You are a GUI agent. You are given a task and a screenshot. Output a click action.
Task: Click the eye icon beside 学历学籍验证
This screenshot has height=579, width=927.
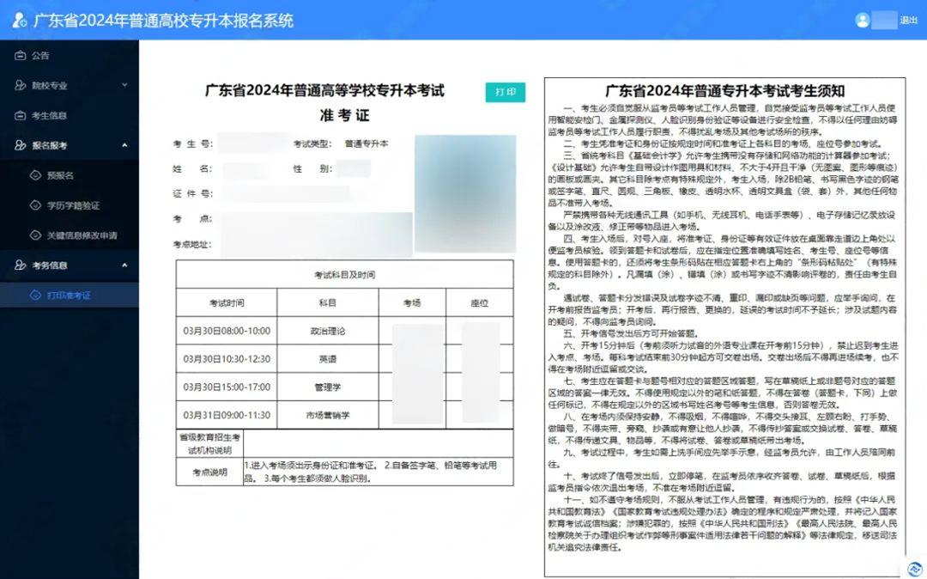(35, 205)
